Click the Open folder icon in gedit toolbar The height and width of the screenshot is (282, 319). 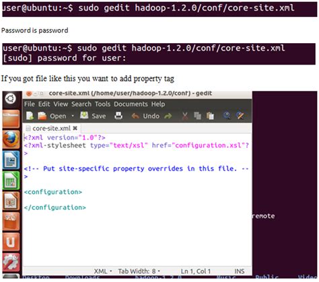tap(42, 116)
